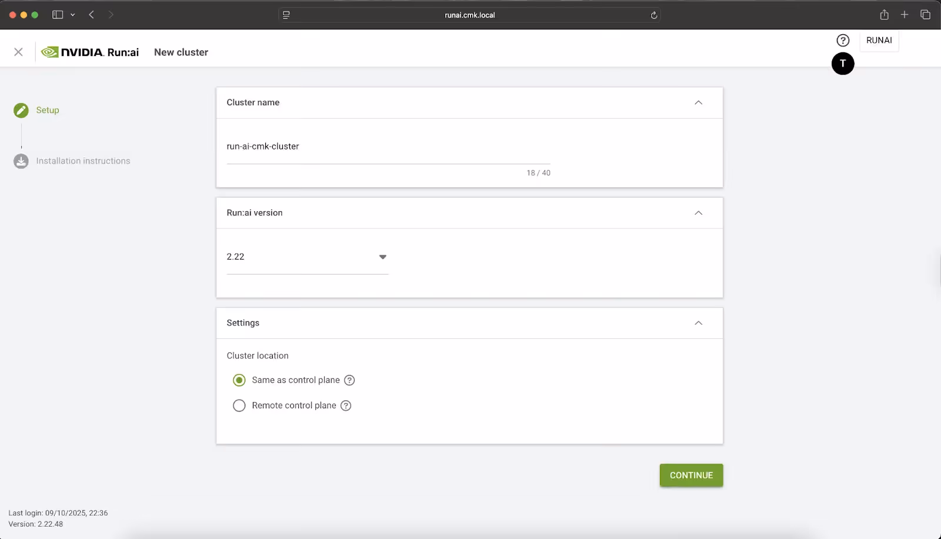Collapse the Run:ai version section
The height and width of the screenshot is (539, 941).
[x=698, y=213]
